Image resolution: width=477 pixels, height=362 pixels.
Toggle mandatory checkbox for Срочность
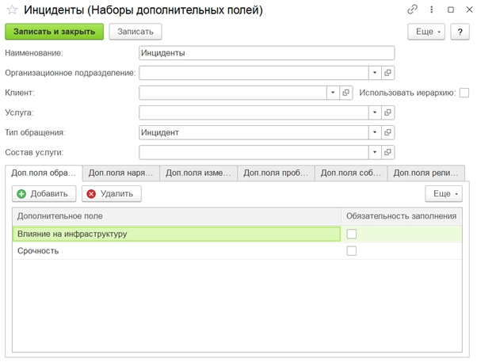352,251
